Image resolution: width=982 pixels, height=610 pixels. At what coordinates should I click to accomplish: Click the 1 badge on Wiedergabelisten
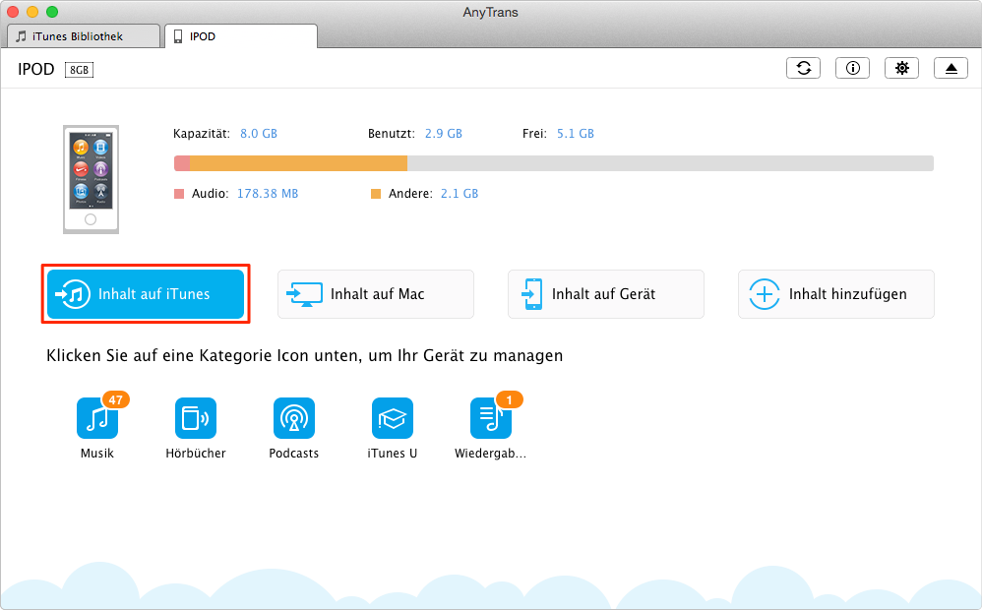509,399
